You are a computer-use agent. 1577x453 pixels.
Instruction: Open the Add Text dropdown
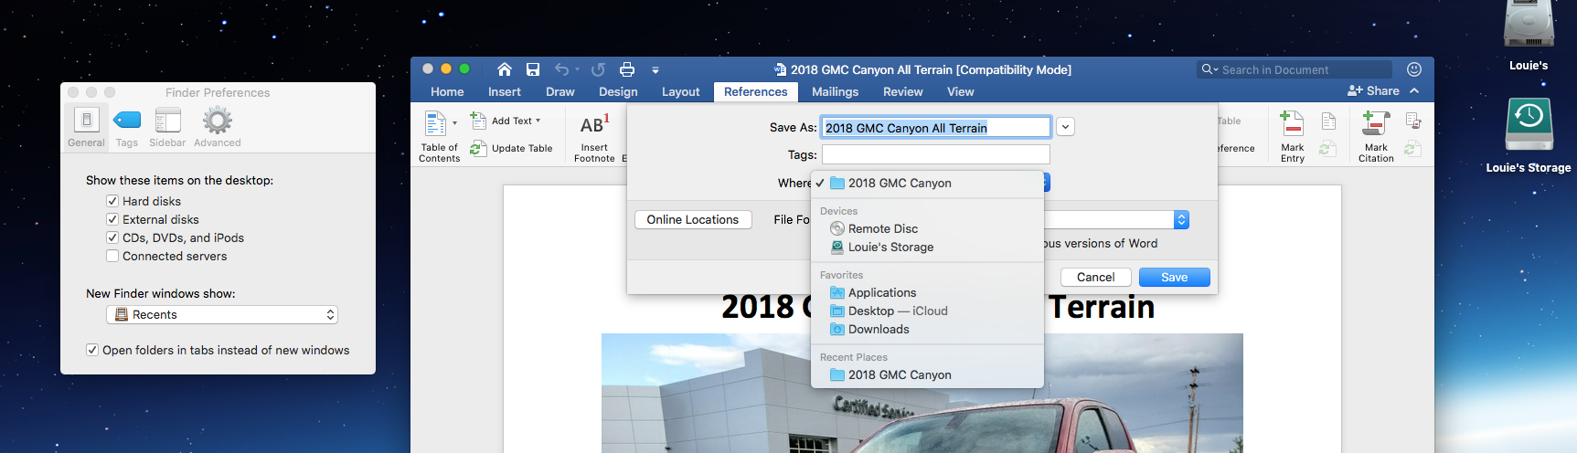pos(516,121)
